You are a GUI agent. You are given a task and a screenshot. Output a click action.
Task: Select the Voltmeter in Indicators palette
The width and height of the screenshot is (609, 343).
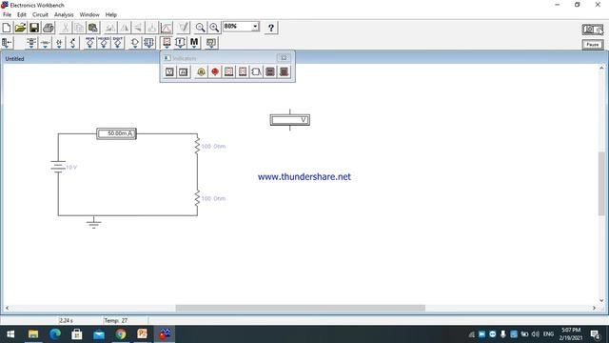tap(169, 72)
